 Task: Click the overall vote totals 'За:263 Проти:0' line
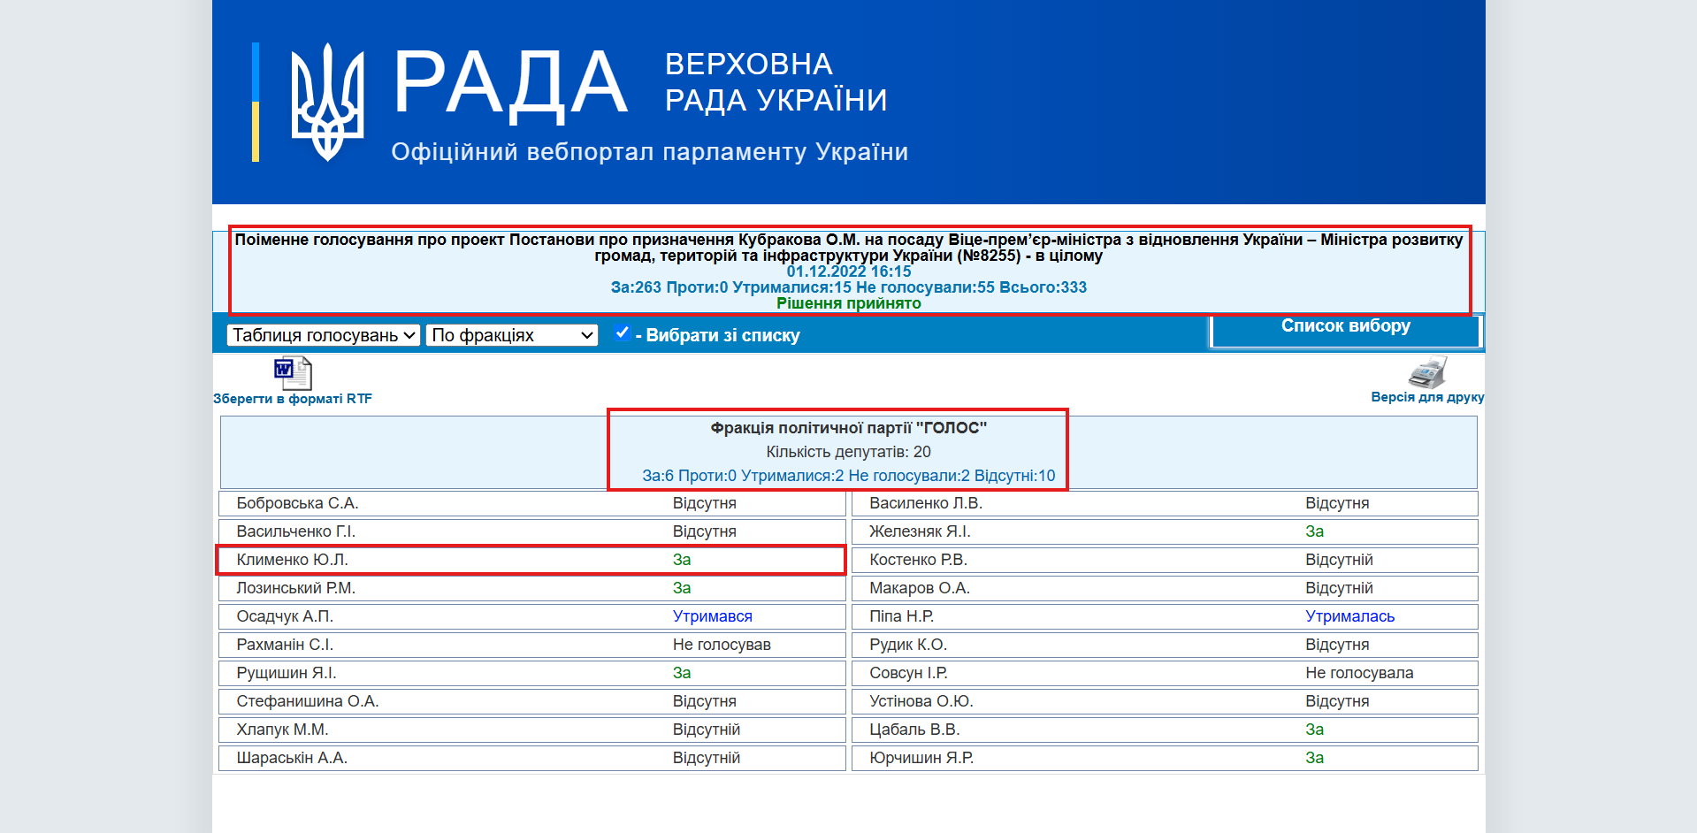(849, 287)
